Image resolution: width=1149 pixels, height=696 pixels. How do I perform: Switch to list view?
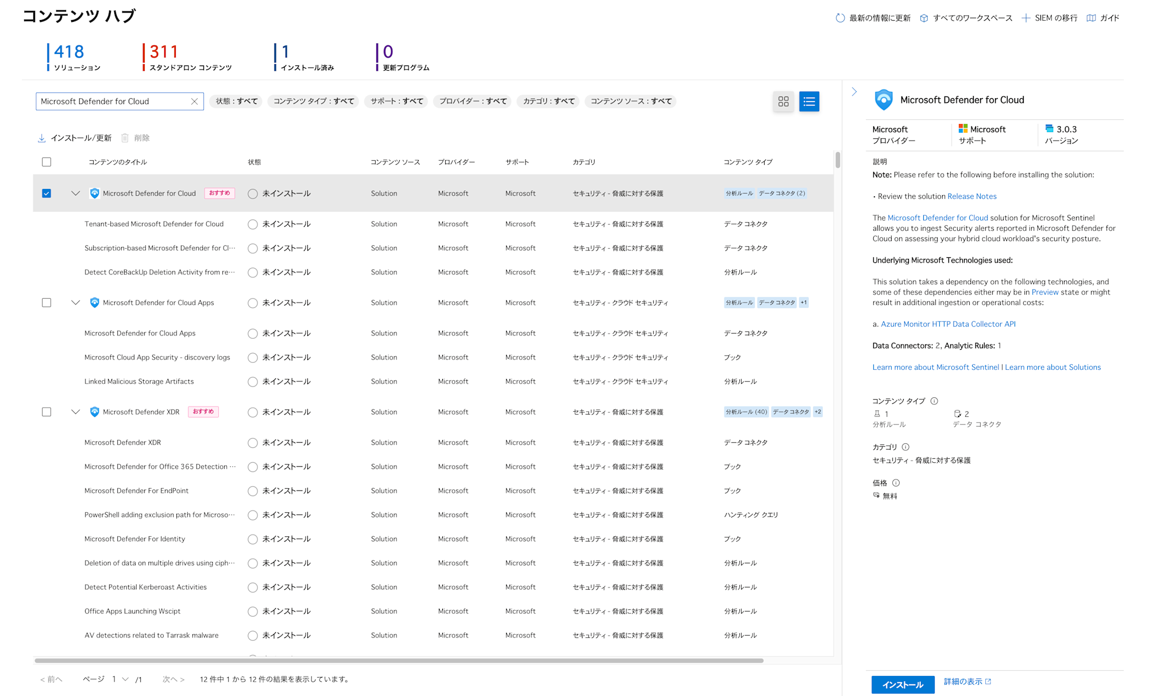pos(809,101)
